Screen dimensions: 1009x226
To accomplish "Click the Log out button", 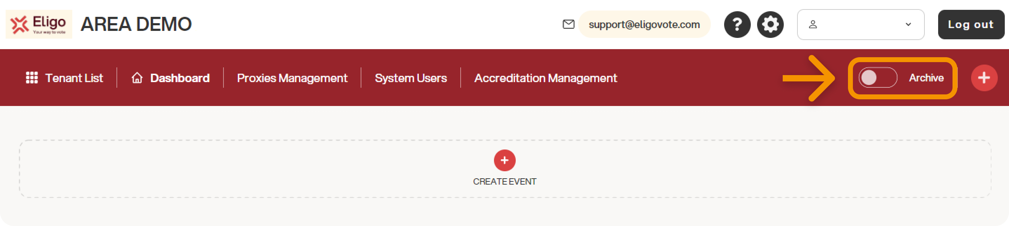I will coord(971,24).
